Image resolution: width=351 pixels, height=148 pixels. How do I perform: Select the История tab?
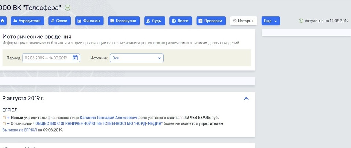[243, 21]
